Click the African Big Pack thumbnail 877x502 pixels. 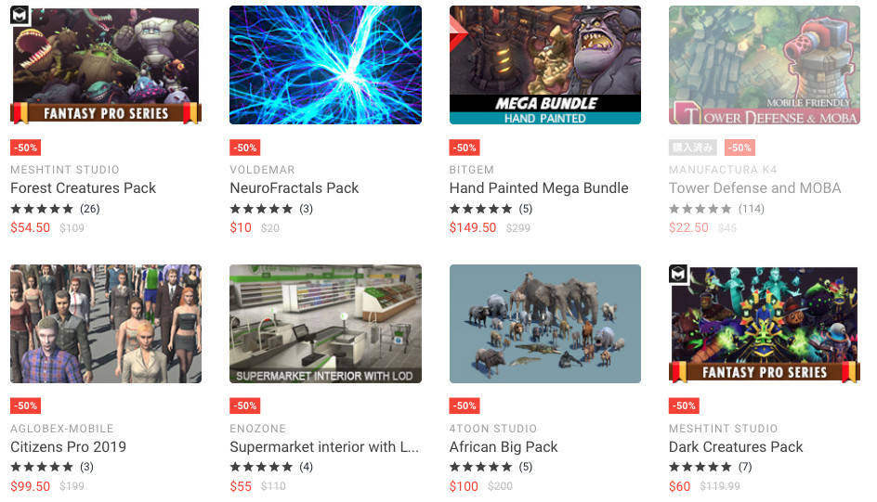tap(544, 324)
